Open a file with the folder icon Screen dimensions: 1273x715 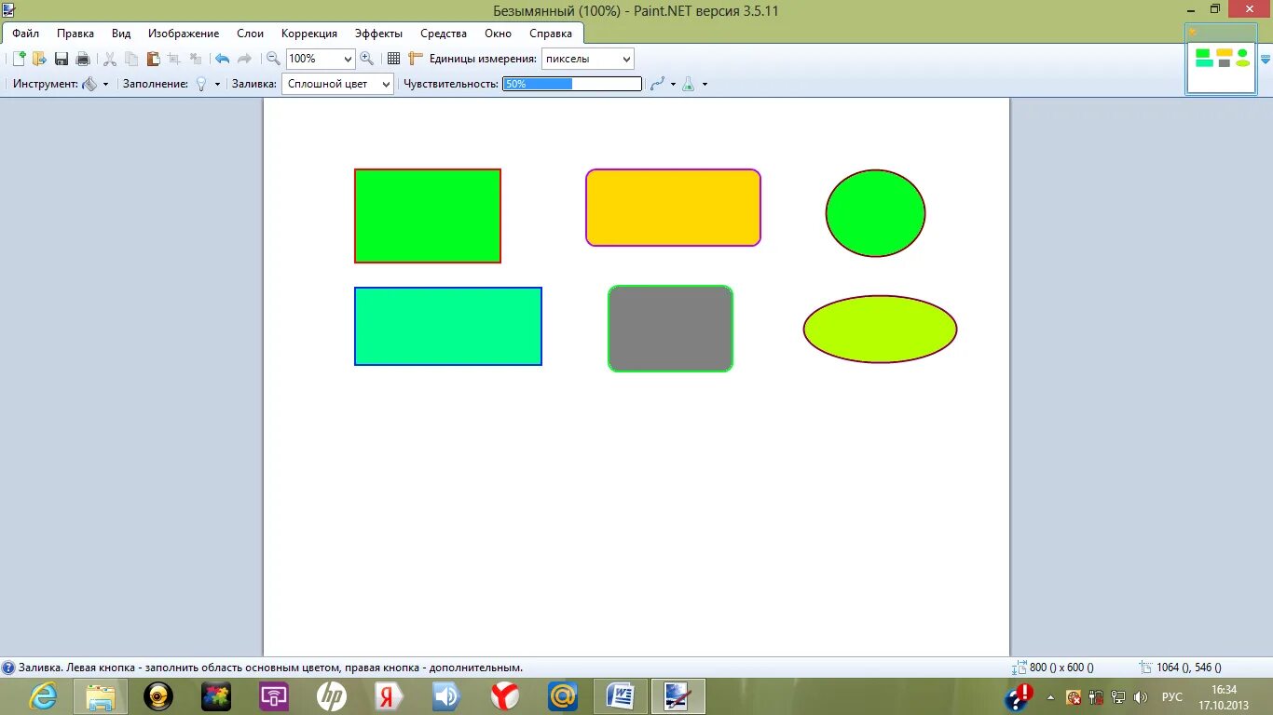(x=39, y=59)
